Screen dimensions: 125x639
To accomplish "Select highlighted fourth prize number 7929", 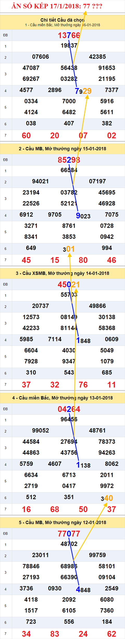I will coord(83,91).
